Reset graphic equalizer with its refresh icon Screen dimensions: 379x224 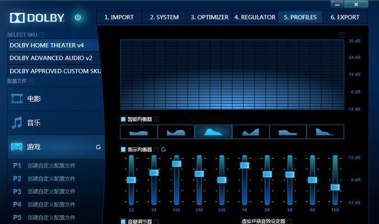(163, 150)
